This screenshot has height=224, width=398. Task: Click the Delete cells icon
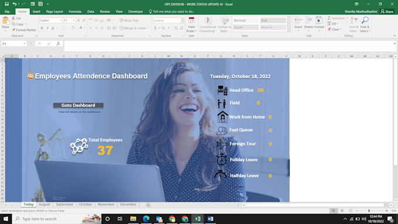pyautogui.click(x=308, y=20)
